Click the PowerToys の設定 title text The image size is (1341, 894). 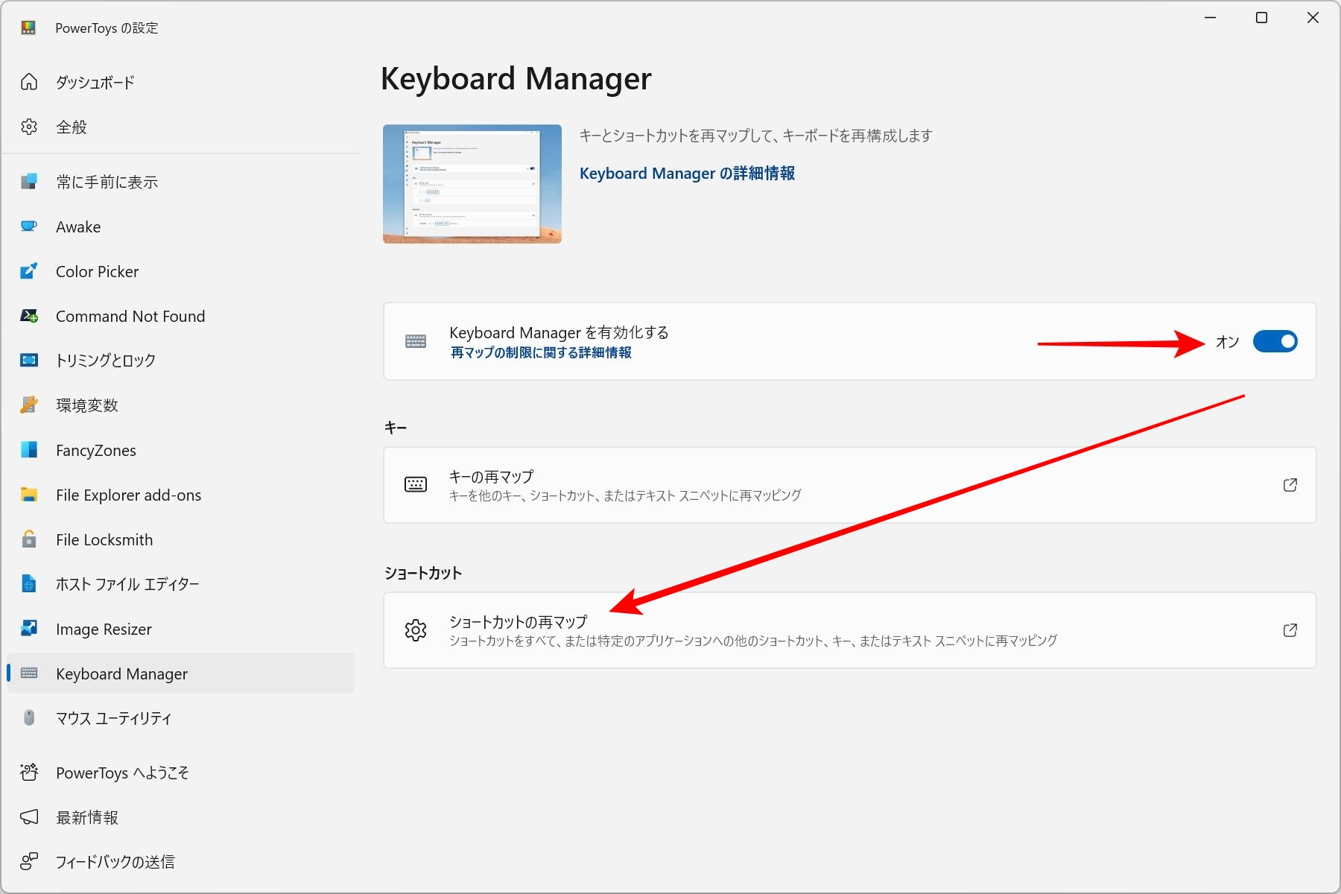[107, 28]
